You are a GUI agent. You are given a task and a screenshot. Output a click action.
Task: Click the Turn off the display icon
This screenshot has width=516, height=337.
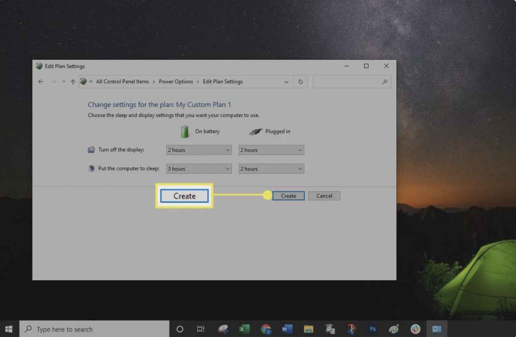[91, 150]
